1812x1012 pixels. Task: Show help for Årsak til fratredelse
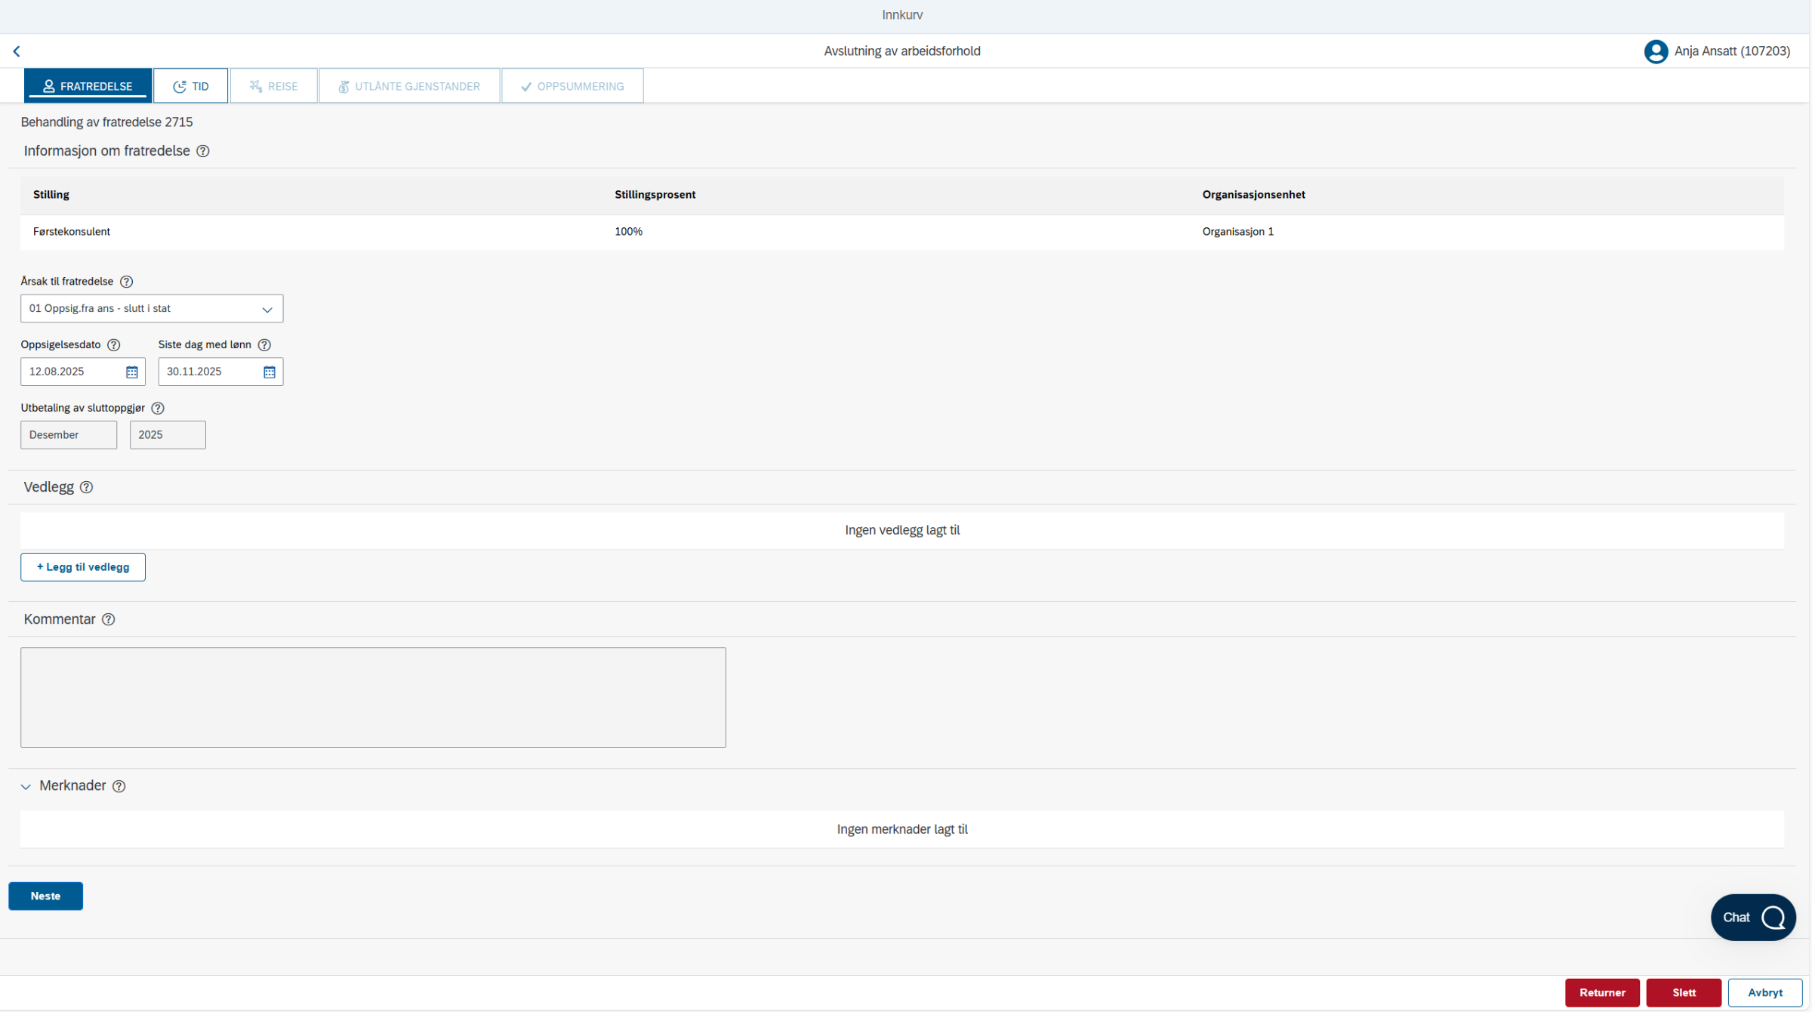[x=127, y=282]
